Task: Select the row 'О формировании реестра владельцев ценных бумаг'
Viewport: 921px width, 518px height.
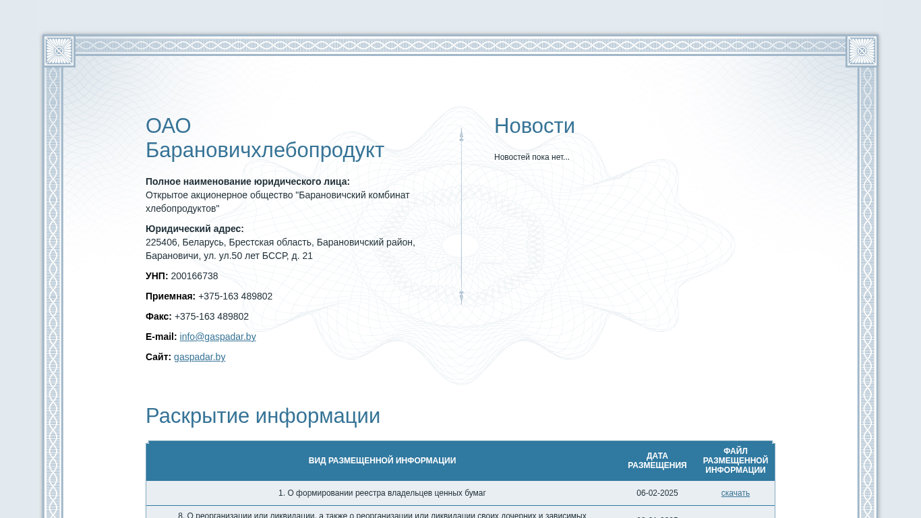Action: [x=382, y=493]
